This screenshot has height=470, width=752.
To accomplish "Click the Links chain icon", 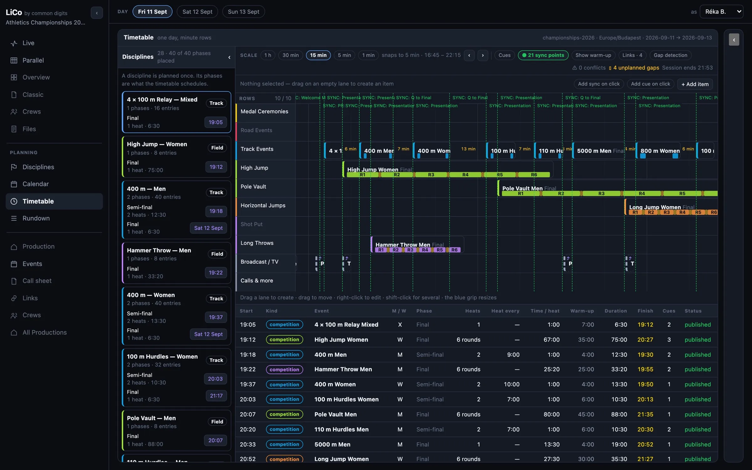I will tap(14, 298).
